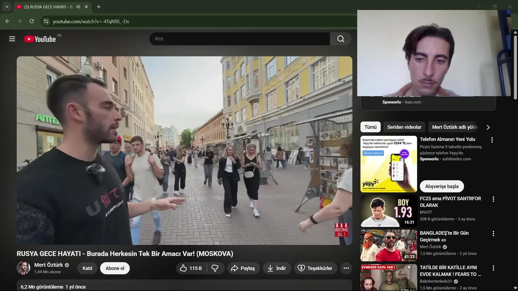518x291 pixels.
Task: Close the RUSYA GECE HAYATI tab
Action: tap(86, 7)
